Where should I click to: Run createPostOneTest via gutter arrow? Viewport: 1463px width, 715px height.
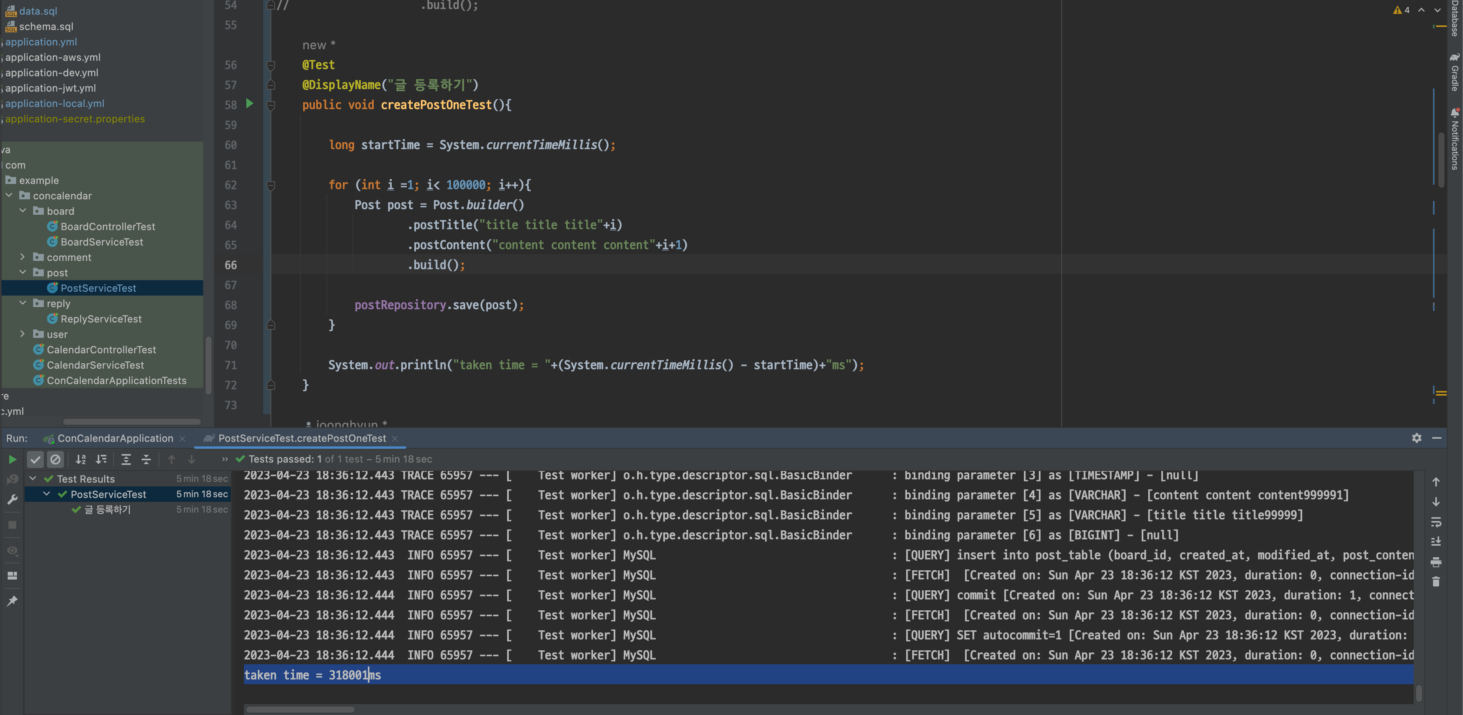point(249,104)
